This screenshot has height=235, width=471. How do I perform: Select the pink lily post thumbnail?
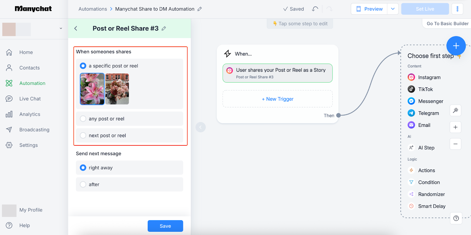[92, 89]
